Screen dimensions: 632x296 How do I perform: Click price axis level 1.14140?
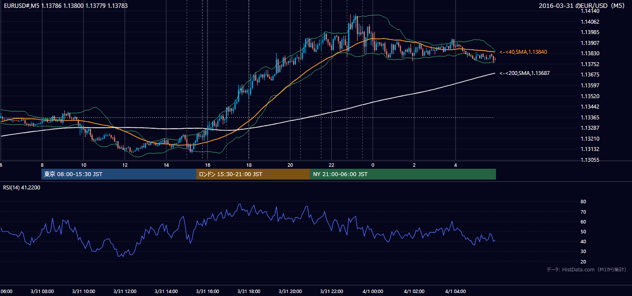coord(589,11)
